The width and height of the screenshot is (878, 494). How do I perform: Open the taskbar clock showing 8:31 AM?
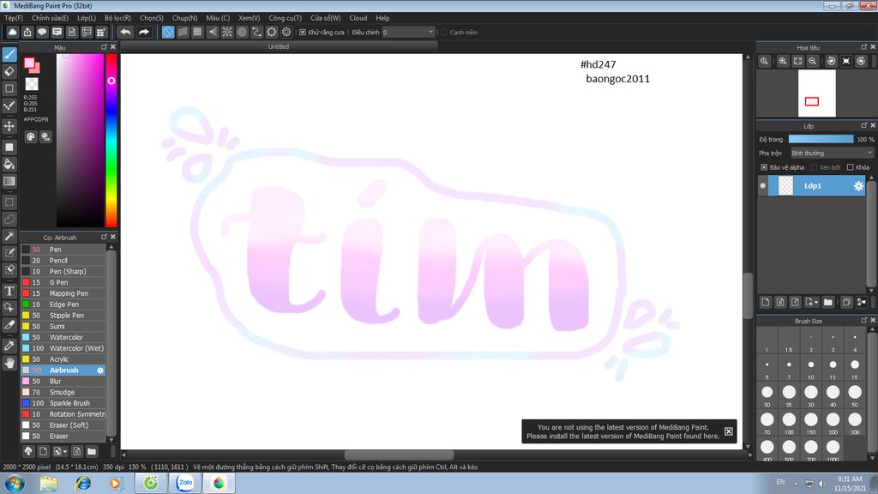coord(850,484)
